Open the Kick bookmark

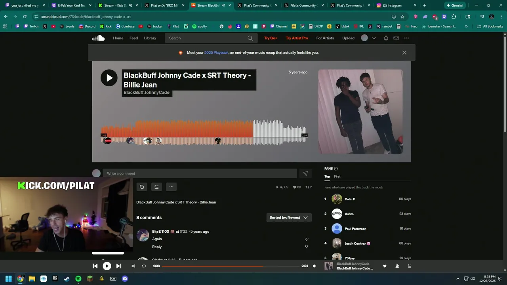pyautogui.click(x=106, y=27)
